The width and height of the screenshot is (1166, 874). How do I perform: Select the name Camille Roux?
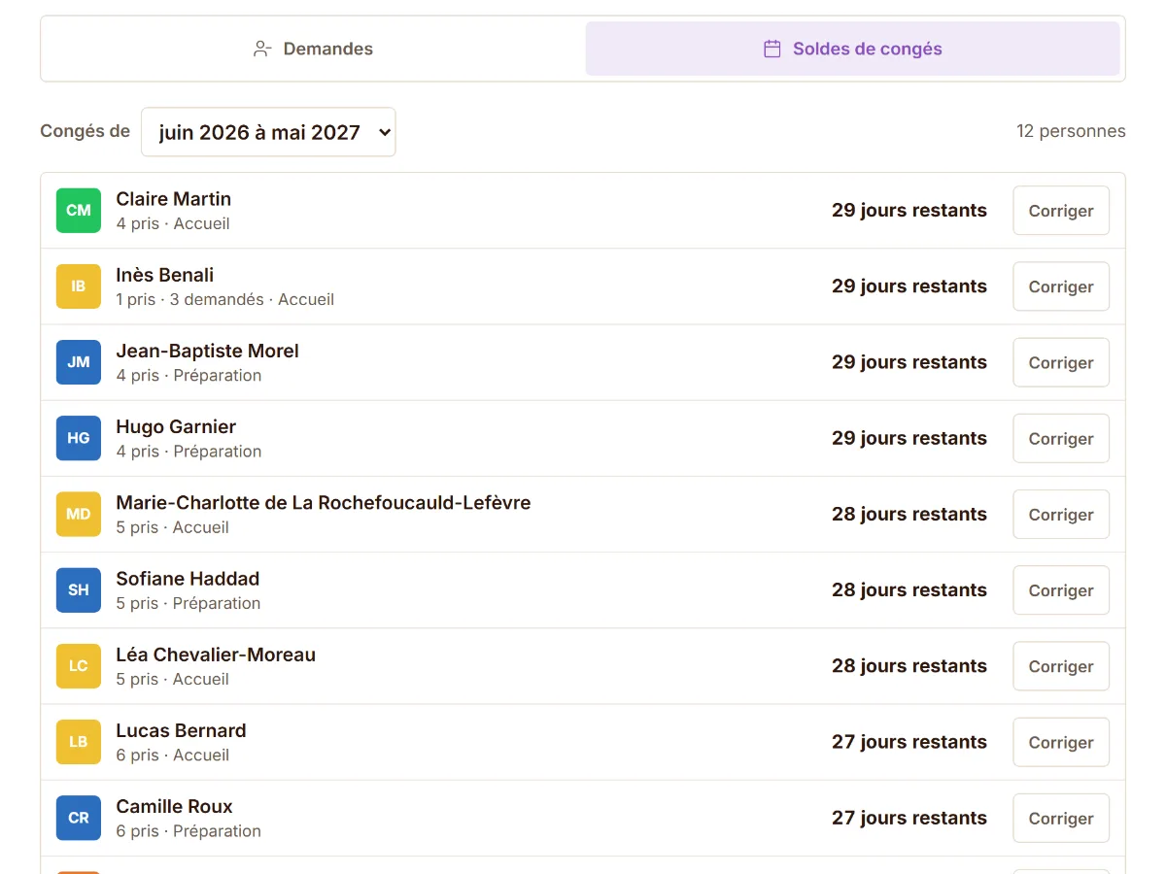175,806
